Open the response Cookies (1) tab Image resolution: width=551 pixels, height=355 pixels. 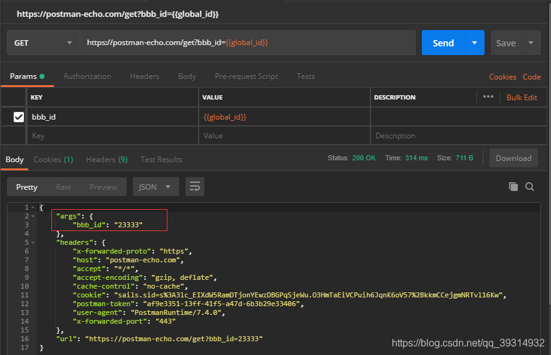[x=53, y=160]
